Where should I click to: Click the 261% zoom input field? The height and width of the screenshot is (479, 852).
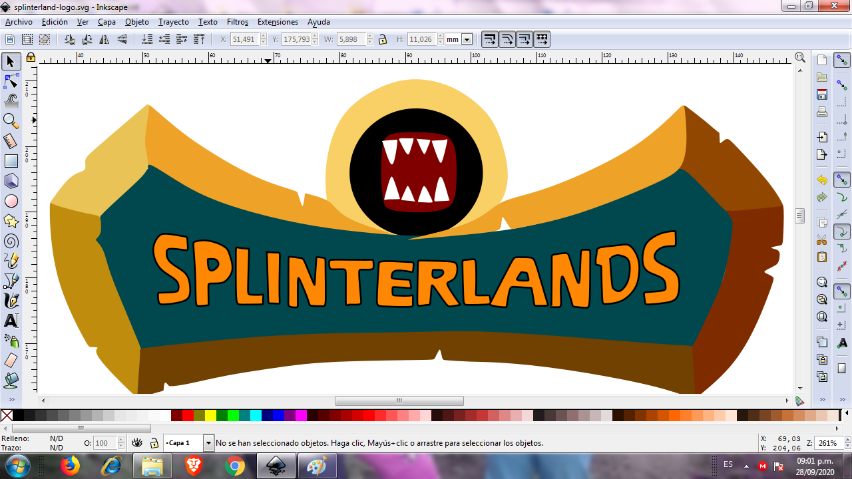pyautogui.click(x=827, y=443)
